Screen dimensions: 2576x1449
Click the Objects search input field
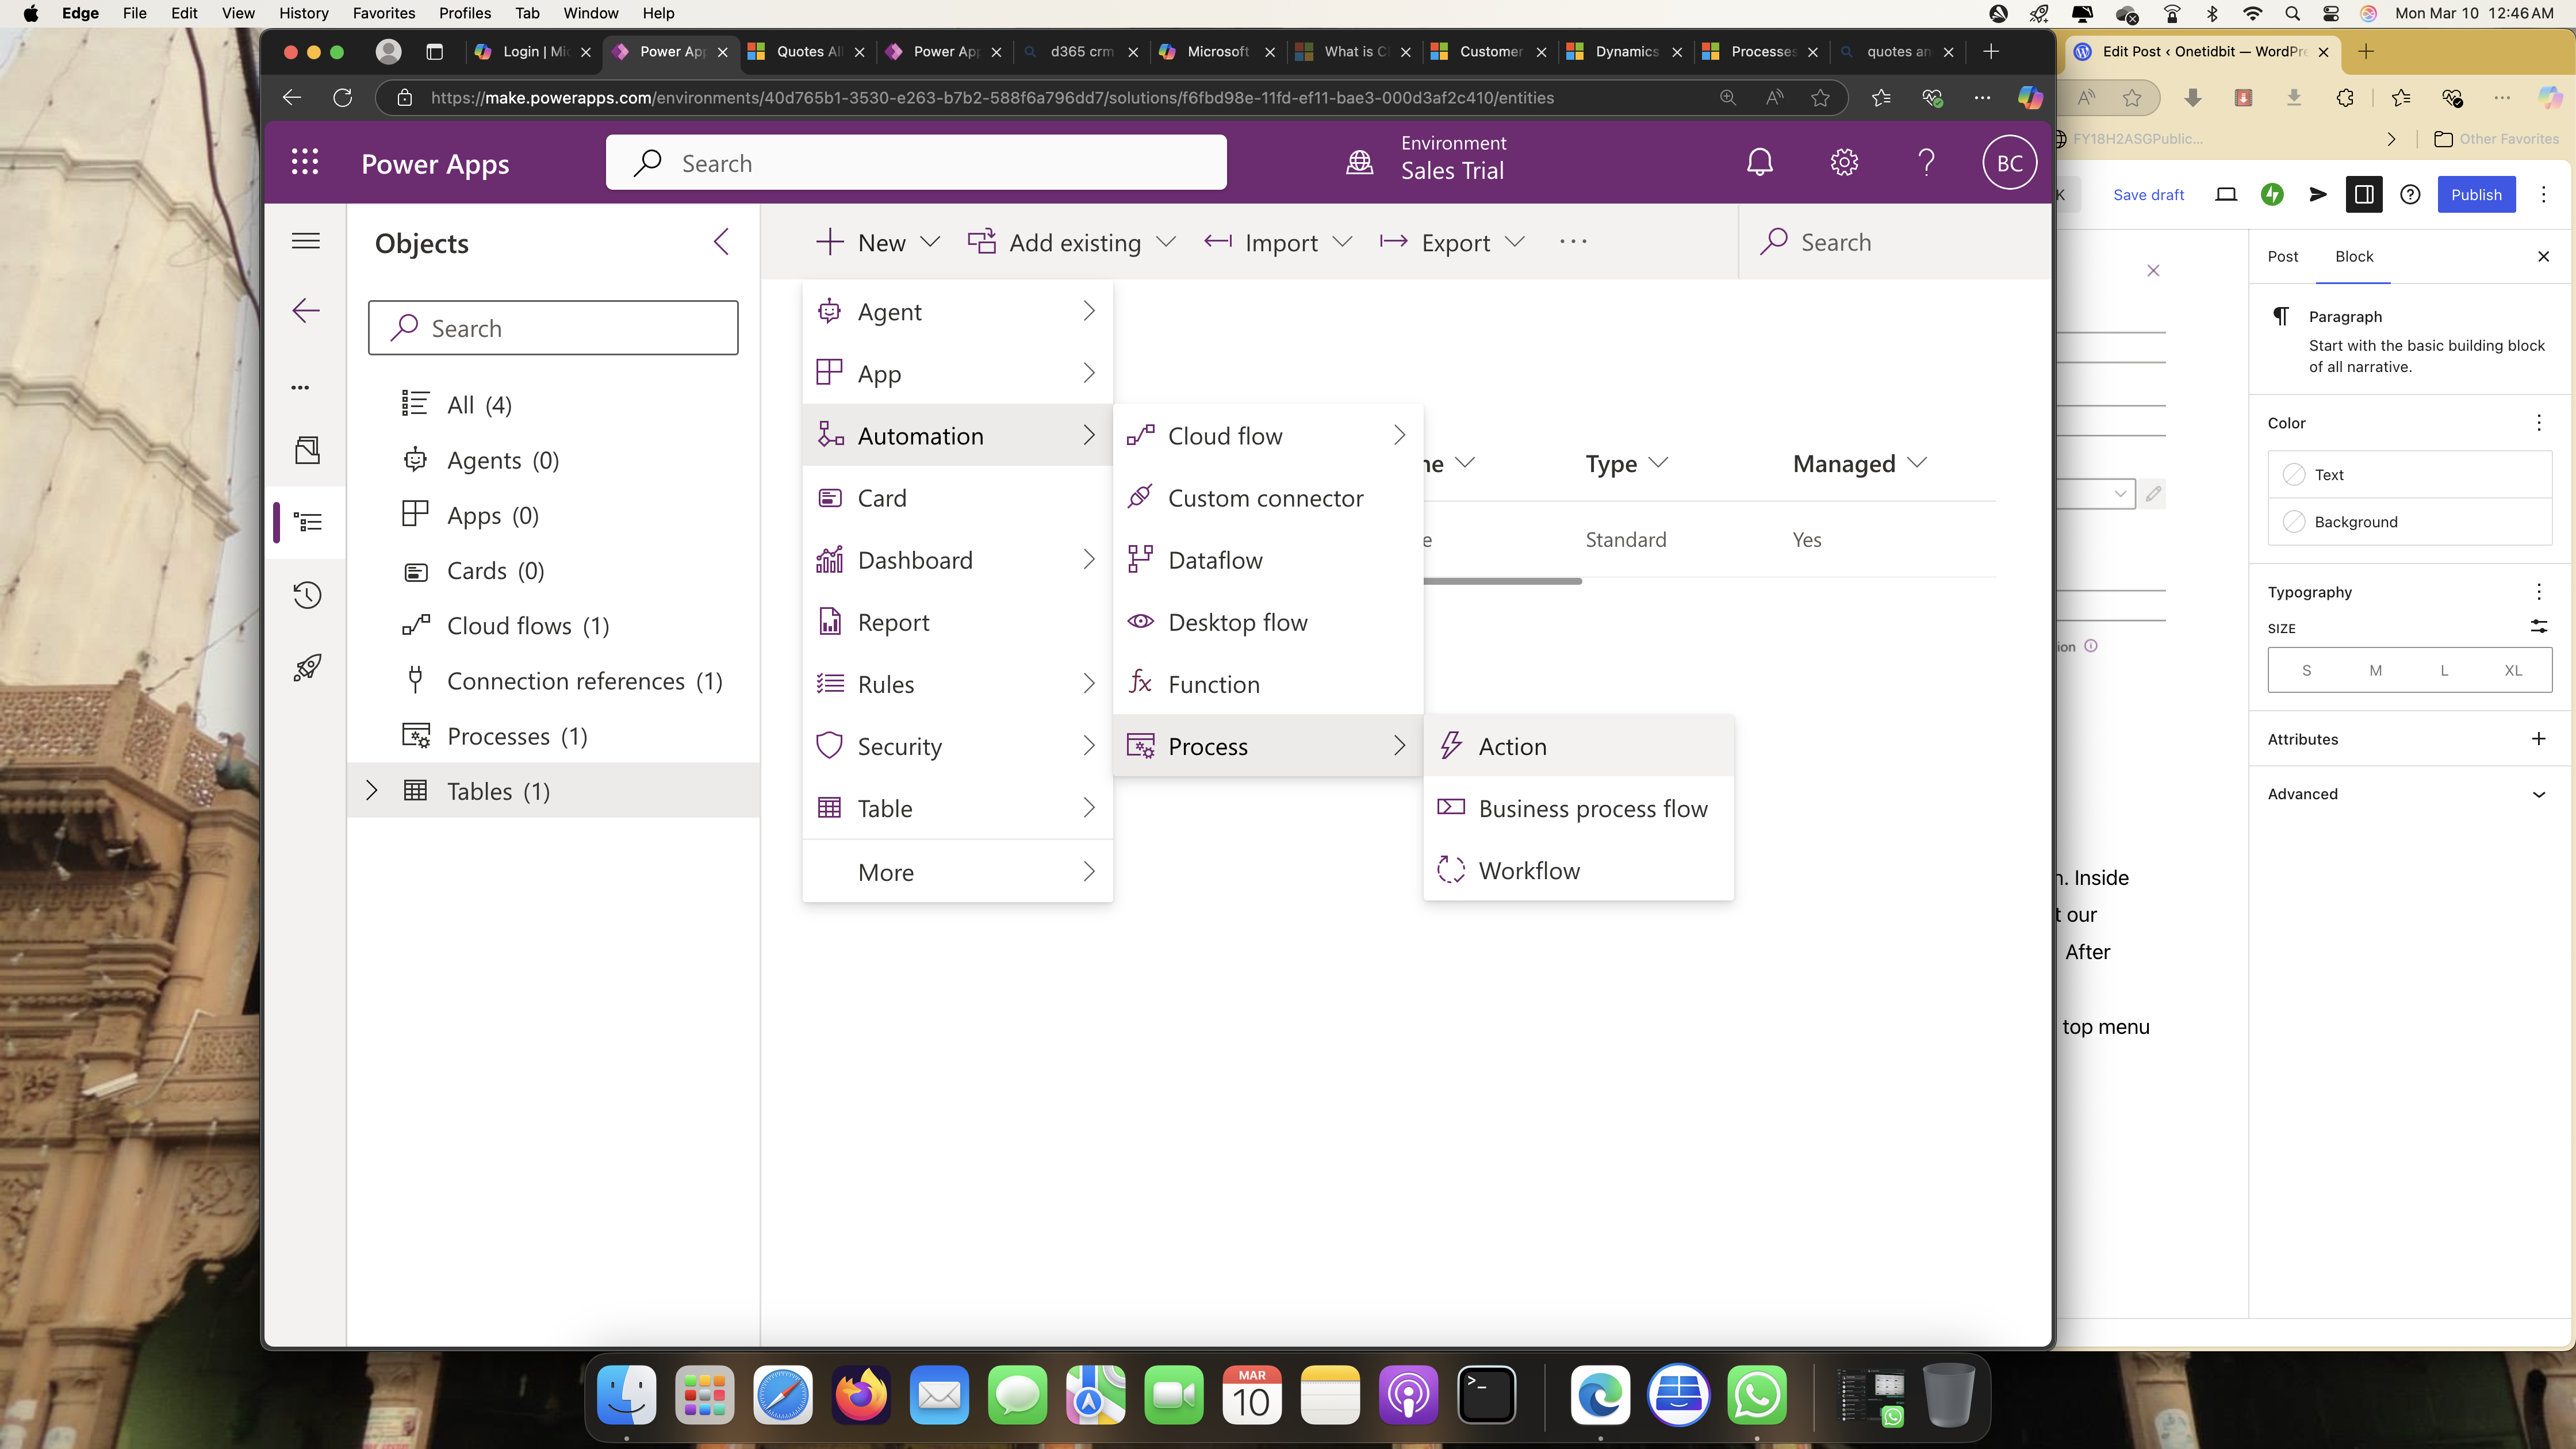tap(553, 329)
